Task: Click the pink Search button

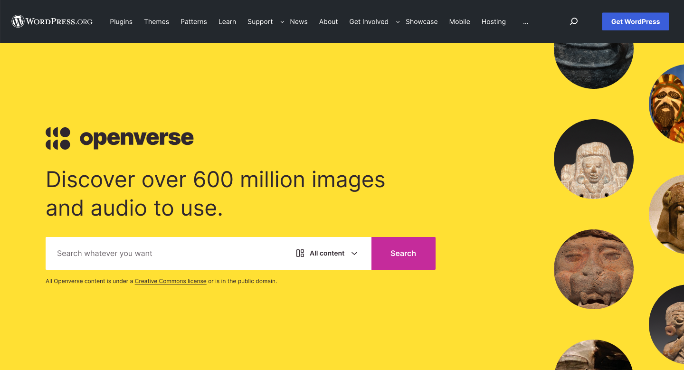Action: [x=403, y=253]
